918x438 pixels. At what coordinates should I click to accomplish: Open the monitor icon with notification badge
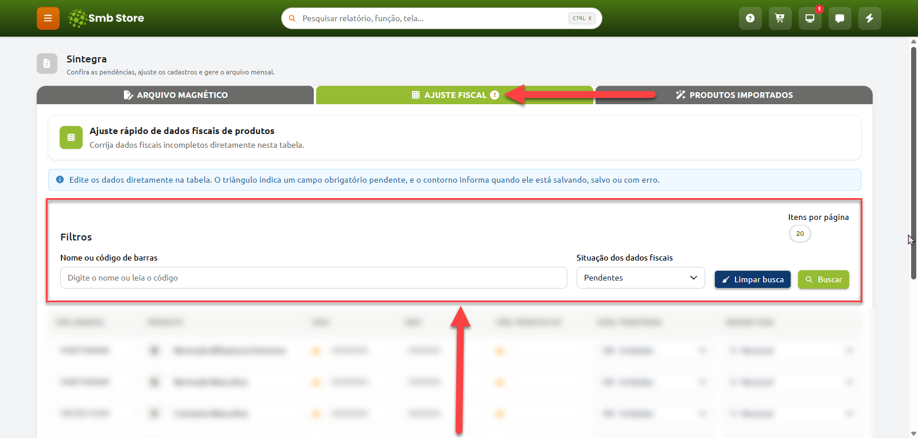coord(810,18)
